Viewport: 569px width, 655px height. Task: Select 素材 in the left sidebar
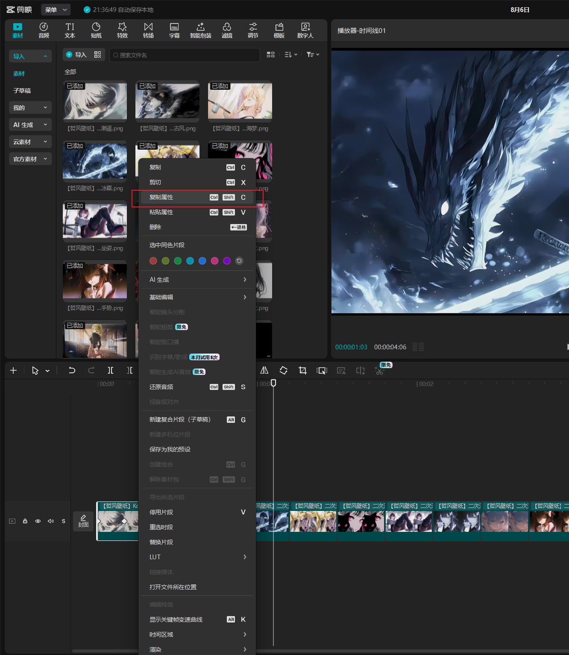pyautogui.click(x=19, y=74)
